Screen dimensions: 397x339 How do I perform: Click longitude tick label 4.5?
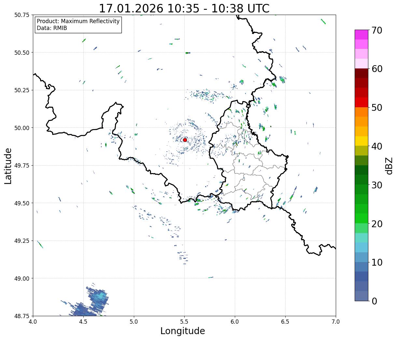pyautogui.click(x=83, y=322)
